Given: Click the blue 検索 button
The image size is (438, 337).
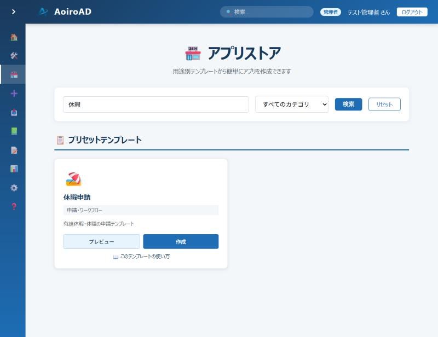Looking at the screenshot, I should [x=348, y=104].
